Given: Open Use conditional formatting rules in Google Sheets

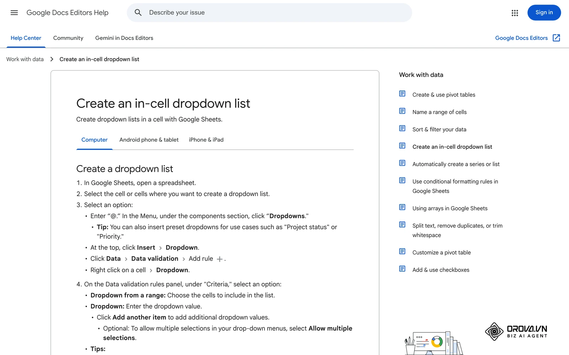Looking at the screenshot, I should click(x=455, y=186).
